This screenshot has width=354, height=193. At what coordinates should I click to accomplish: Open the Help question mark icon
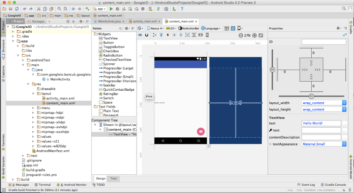(x=182, y=9)
